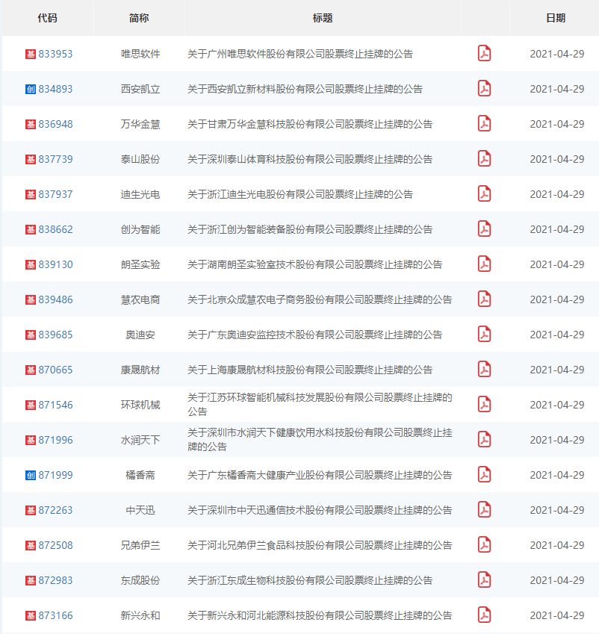Open PDF for 新兴永和 announcement
This screenshot has height=634, width=599.
(484, 615)
